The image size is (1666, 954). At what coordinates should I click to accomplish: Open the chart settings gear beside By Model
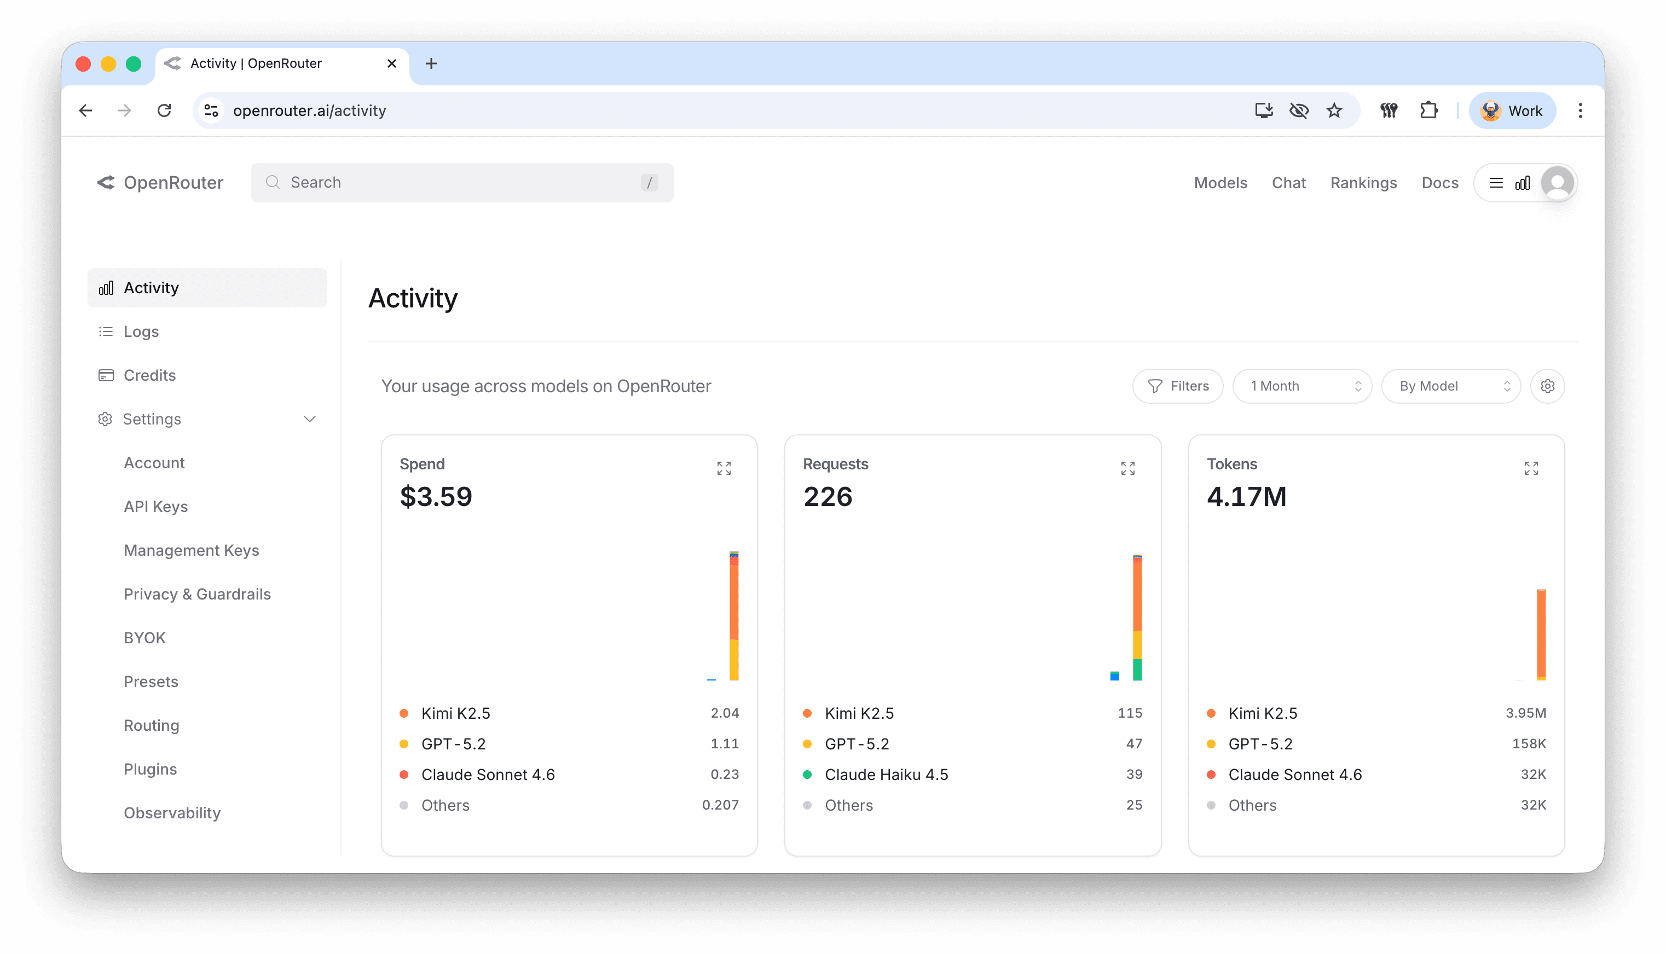(1547, 386)
